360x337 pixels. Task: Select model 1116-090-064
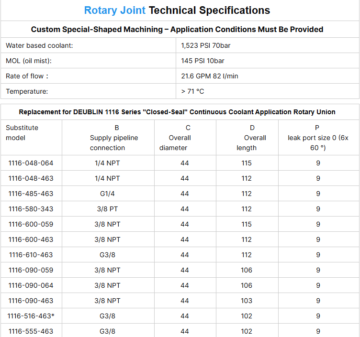coord(31,285)
